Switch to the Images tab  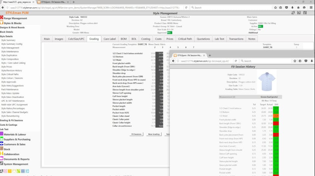tap(59, 39)
